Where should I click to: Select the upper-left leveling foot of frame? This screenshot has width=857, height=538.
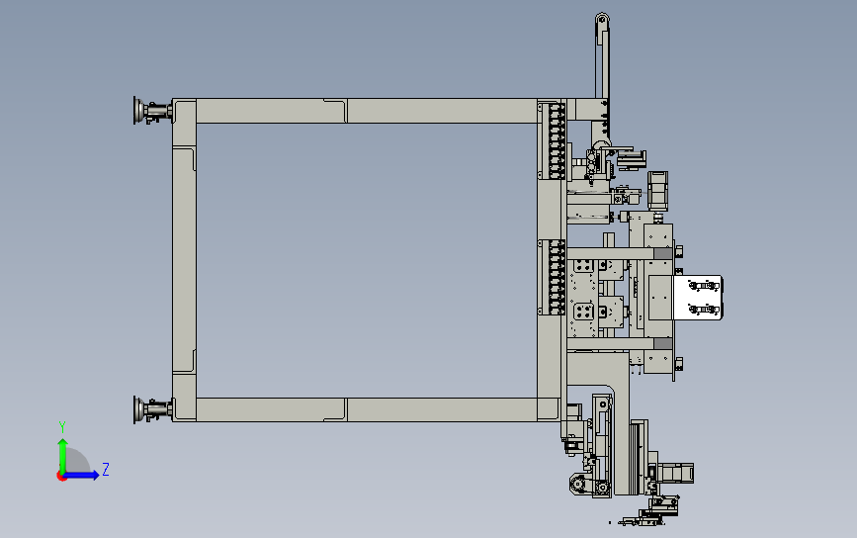pos(152,112)
